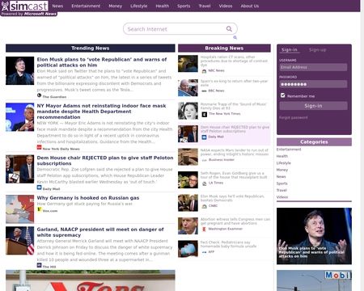This screenshot has width=364, height=291.
Task: Focus the Search Internet field
Action: 180,29
